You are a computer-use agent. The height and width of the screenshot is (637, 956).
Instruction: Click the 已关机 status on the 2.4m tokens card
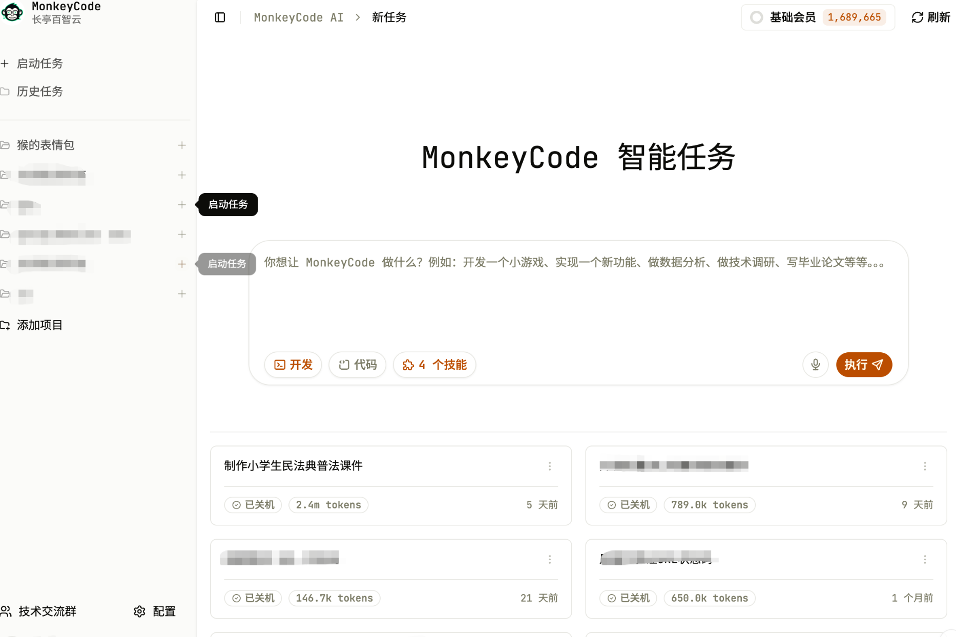tap(253, 505)
